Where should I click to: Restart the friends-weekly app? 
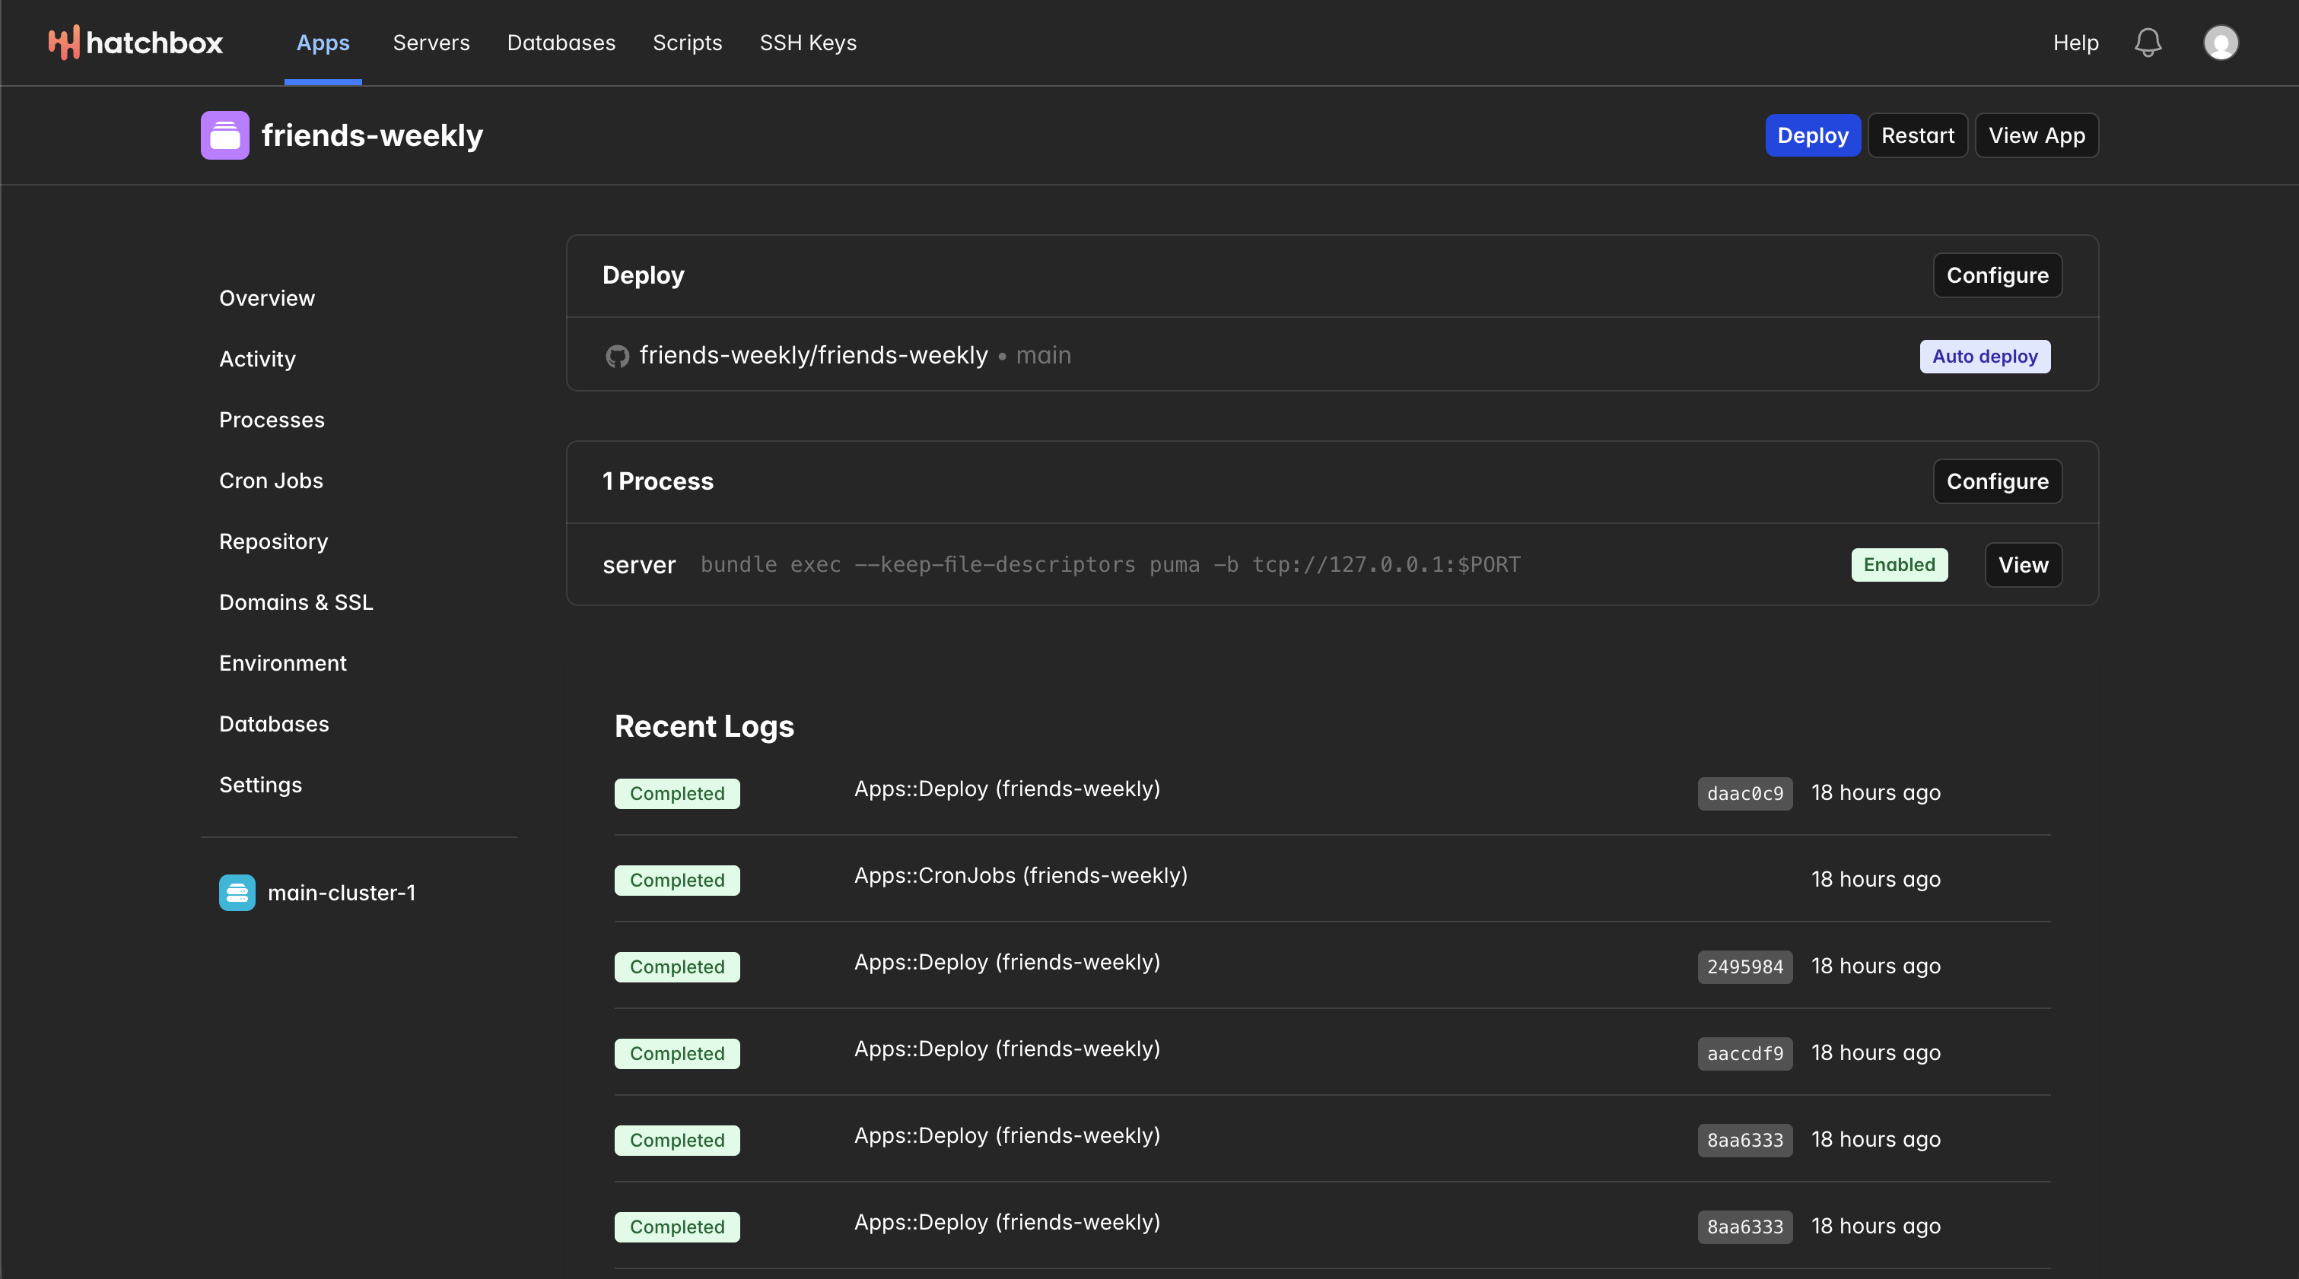(x=1917, y=135)
